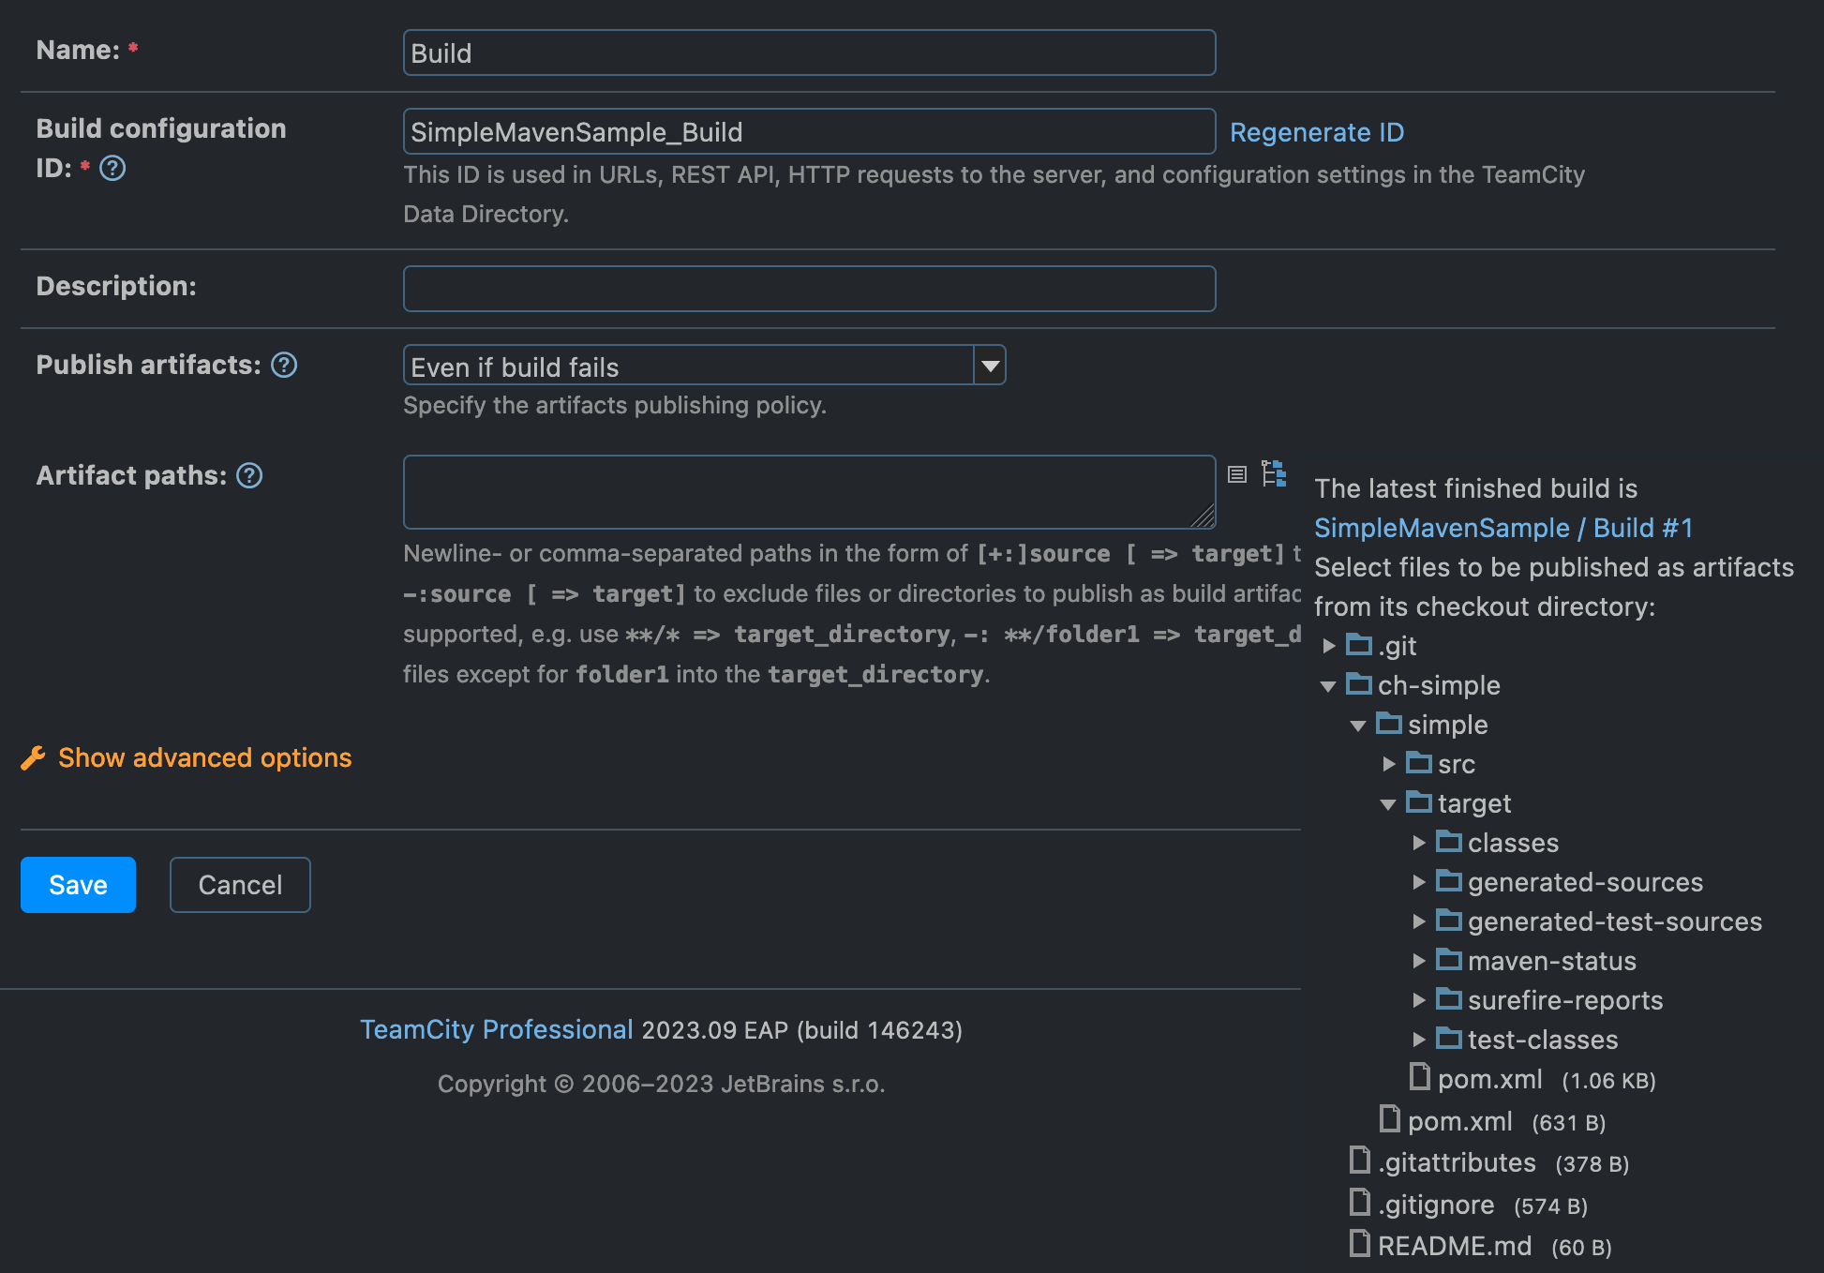
Task: Click the wrench icon for advanced options
Action: tap(33, 758)
